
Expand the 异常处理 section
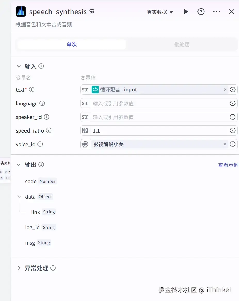pyautogui.click(x=19, y=268)
